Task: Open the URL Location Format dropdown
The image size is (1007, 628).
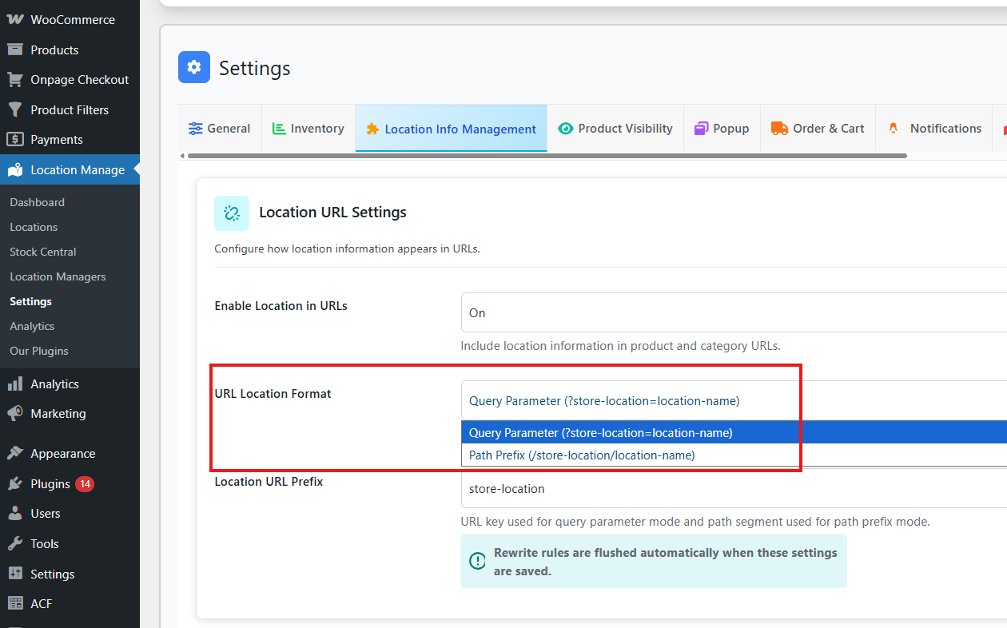Action: pyautogui.click(x=734, y=400)
